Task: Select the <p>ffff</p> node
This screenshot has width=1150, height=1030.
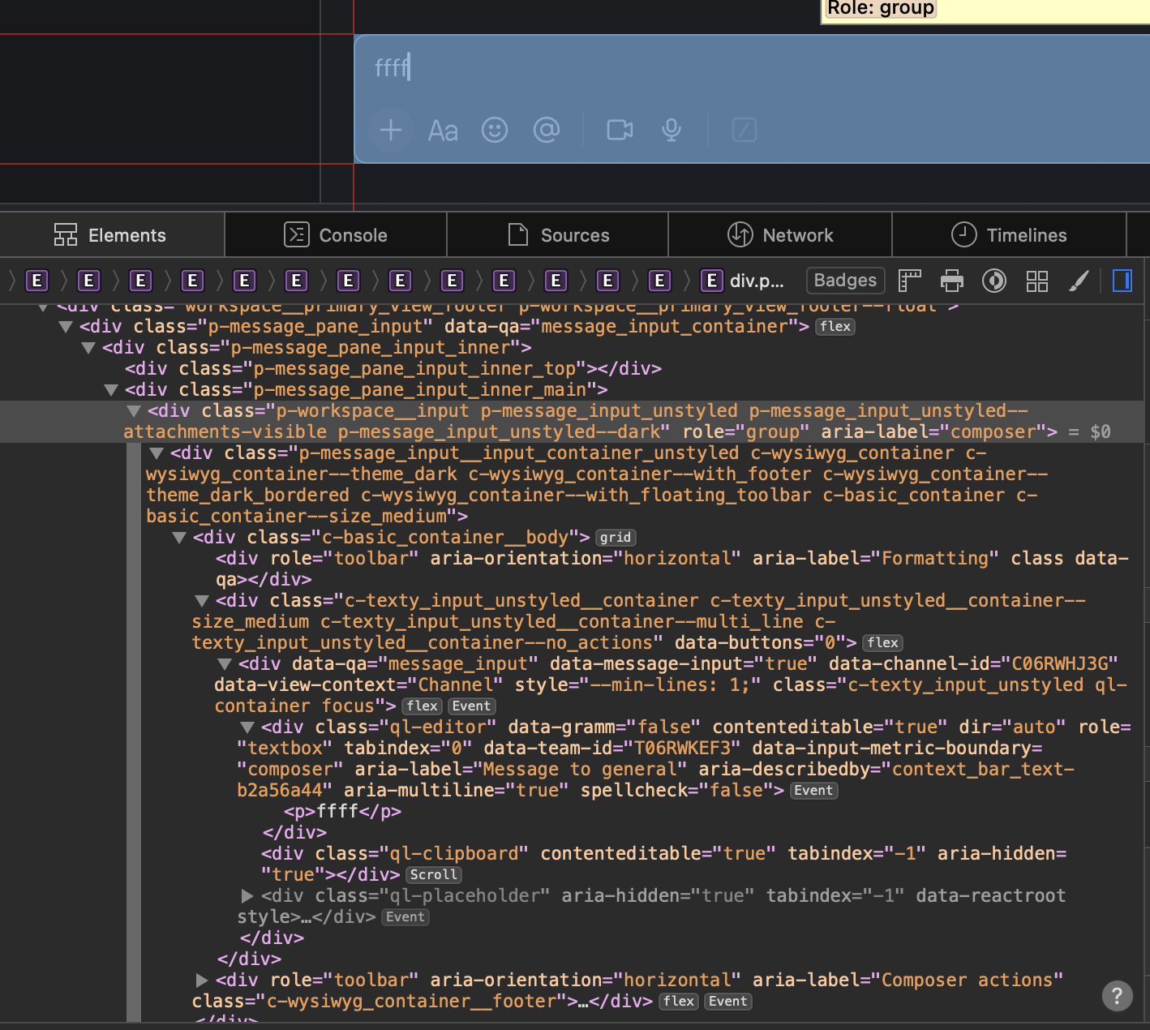Action: point(342,812)
